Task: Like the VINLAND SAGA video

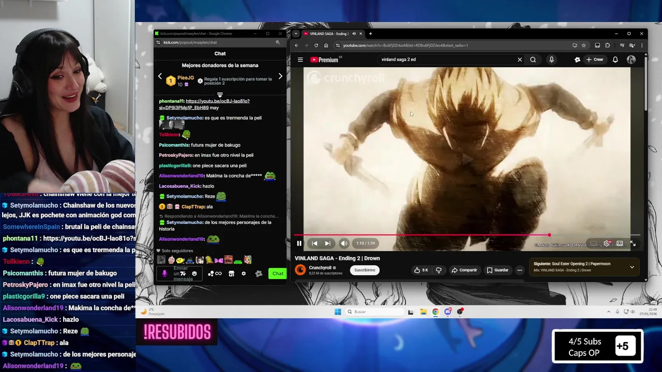Action: point(422,270)
